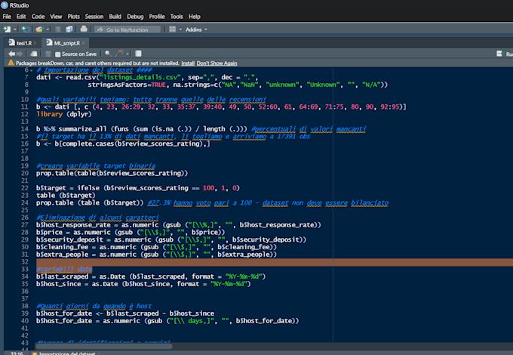The width and height of the screenshot is (513, 355).
Task: Click the New File icon
Action: tap(7, 29)
